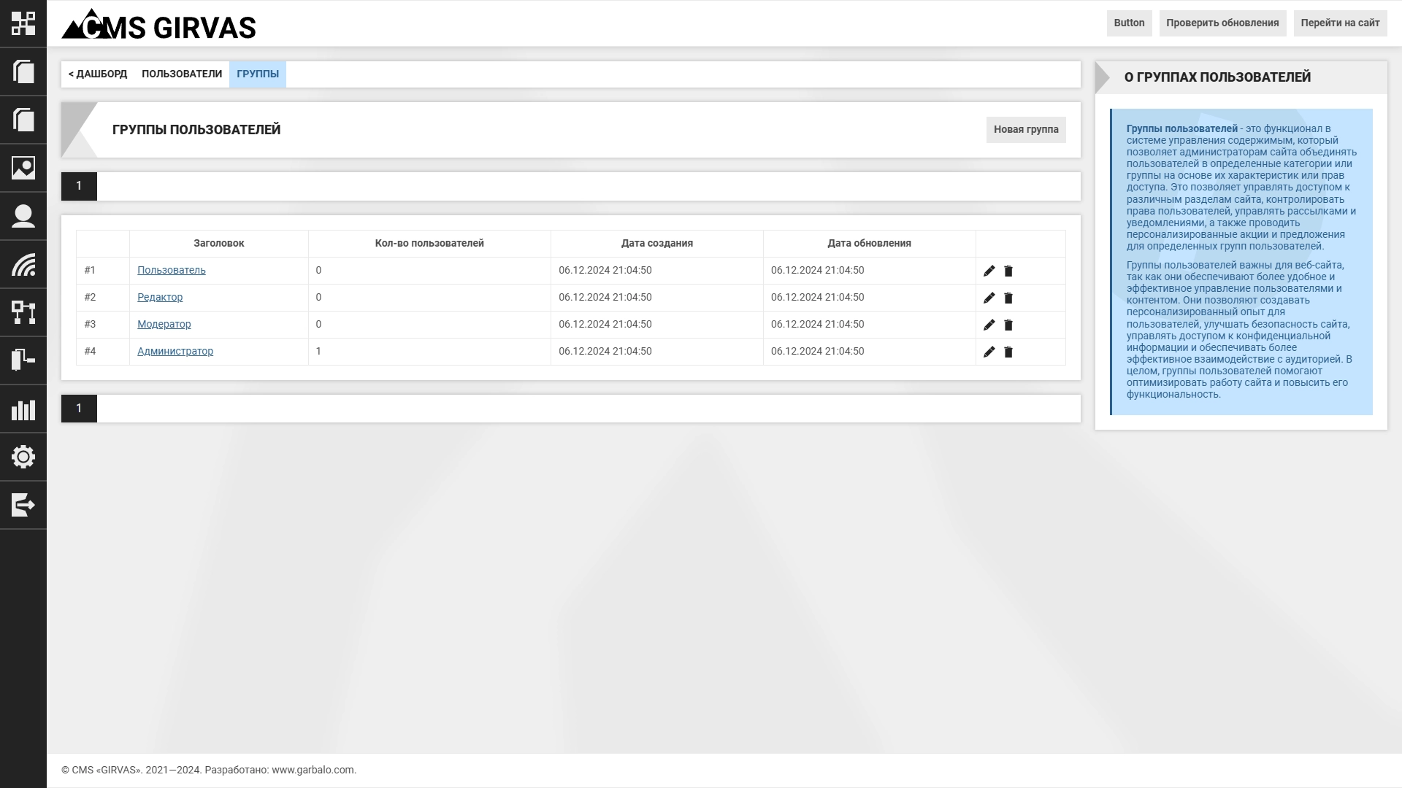The height and width of the screenshot is (788, 1402).
Task: Switch to the Пользователи tab
Action: 182,74
